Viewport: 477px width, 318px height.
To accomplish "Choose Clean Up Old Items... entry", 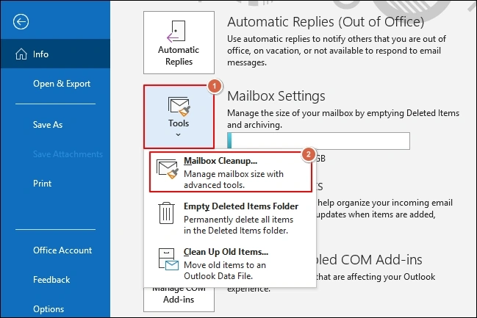I will coord(231,263).
